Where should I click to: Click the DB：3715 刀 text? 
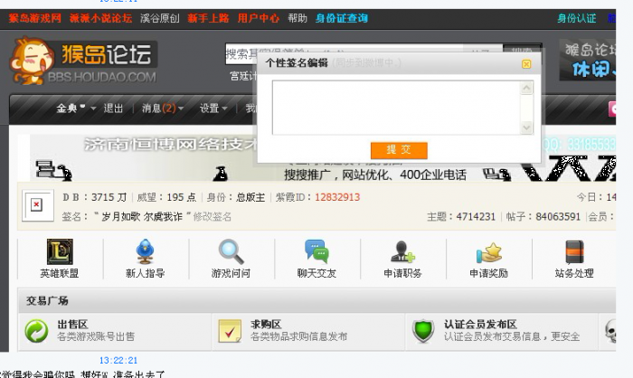point(95,197)
